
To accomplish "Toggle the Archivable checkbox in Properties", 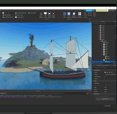I will coord(105,83).
